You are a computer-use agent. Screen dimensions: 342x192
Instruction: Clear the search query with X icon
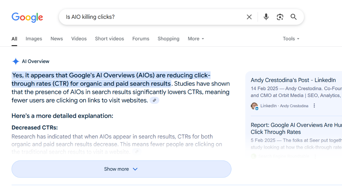click(249, 17)
